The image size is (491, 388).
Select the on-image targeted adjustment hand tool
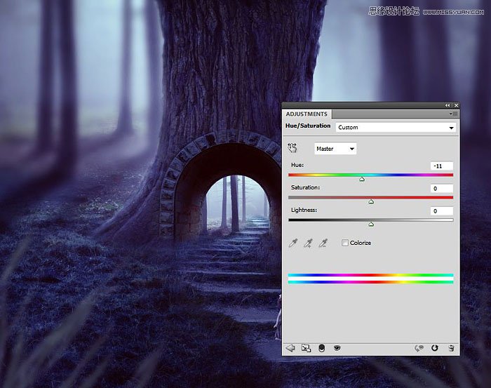coord(292,148)
